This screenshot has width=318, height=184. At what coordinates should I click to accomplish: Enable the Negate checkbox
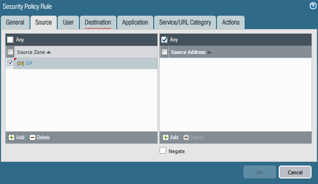(163, 150)
